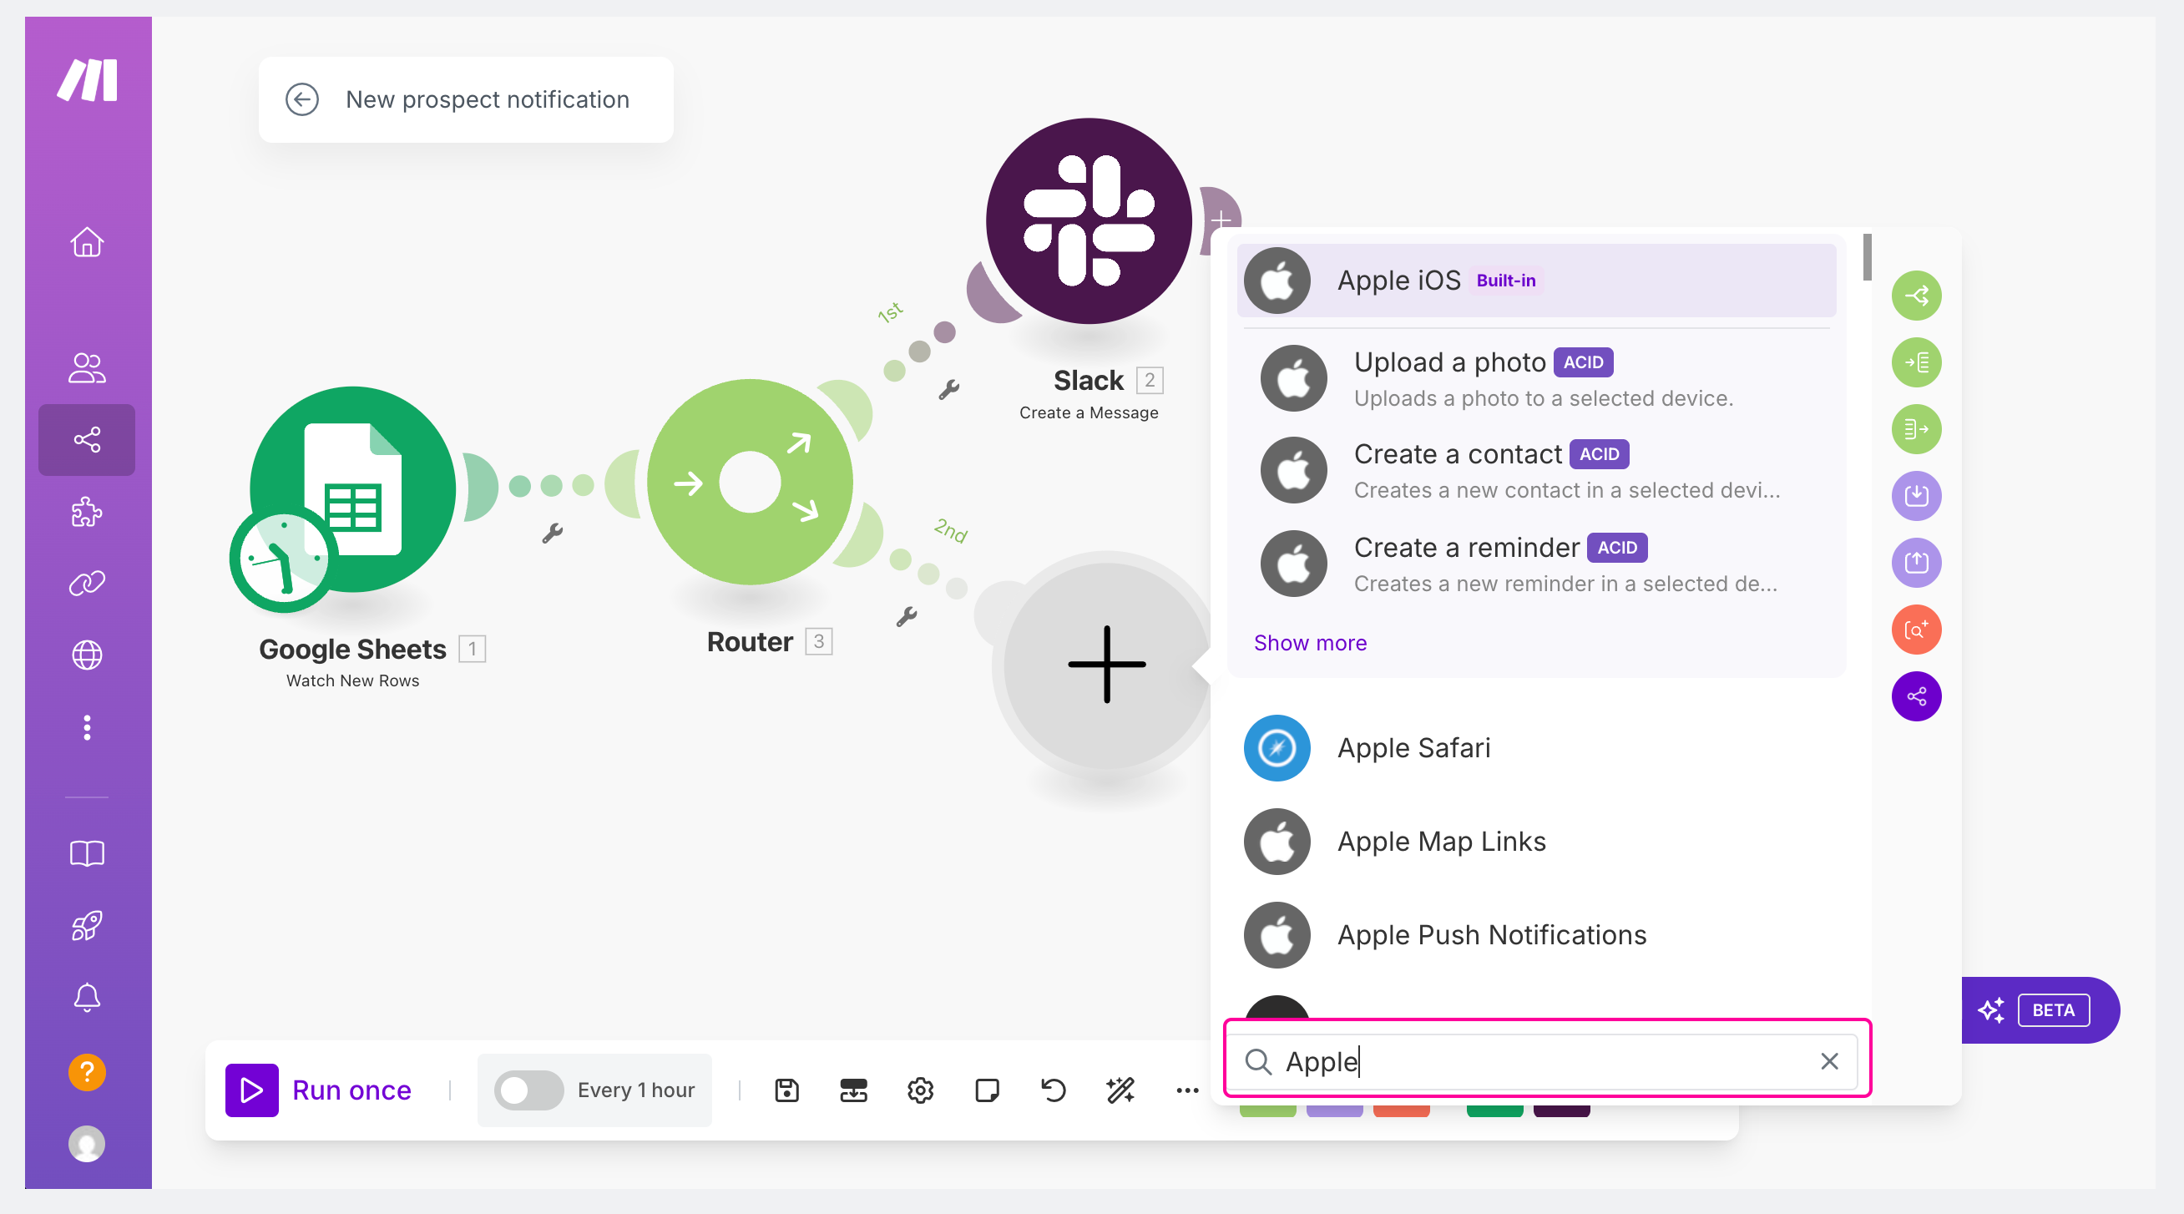This screenshot has height=1214, width=2184.
Task: Click Show more under Apple iOS
Action: pyautogui.click(x=1310, y=643)
